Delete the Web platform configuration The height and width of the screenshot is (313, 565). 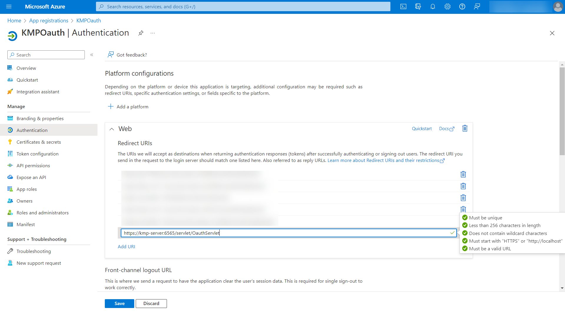465,128
